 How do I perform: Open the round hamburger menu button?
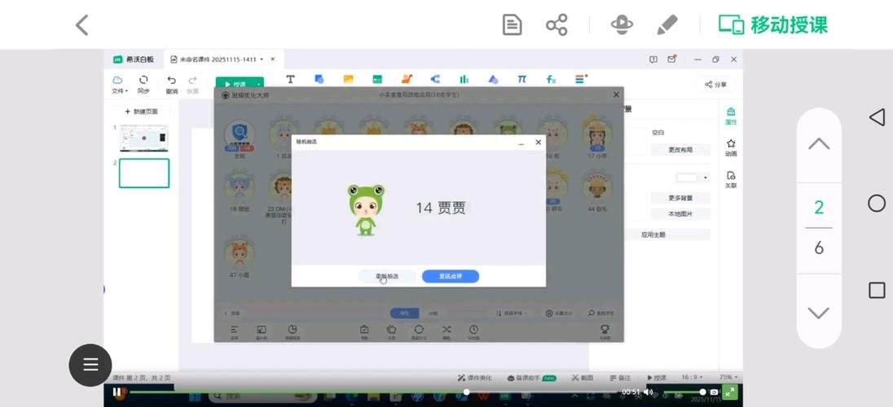tap(90, 365)
